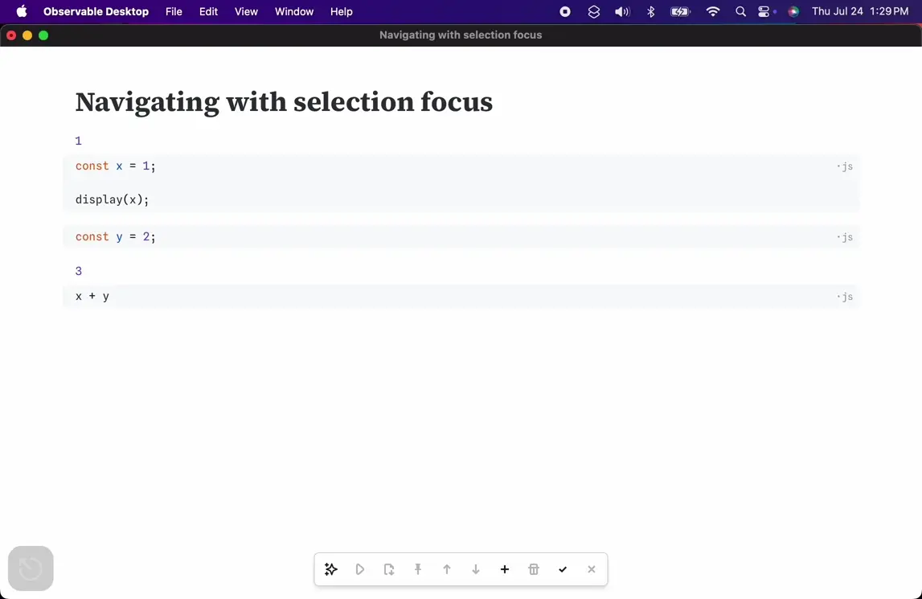Open the File menu
The width and height of the screenshot is (922, 599).
pos(174,11)
